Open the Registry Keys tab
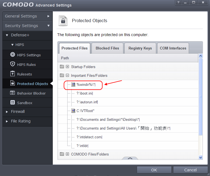 click(140, 48)
